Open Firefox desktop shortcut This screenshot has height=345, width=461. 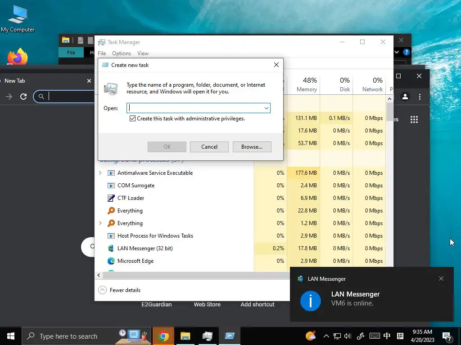(18, 56)
